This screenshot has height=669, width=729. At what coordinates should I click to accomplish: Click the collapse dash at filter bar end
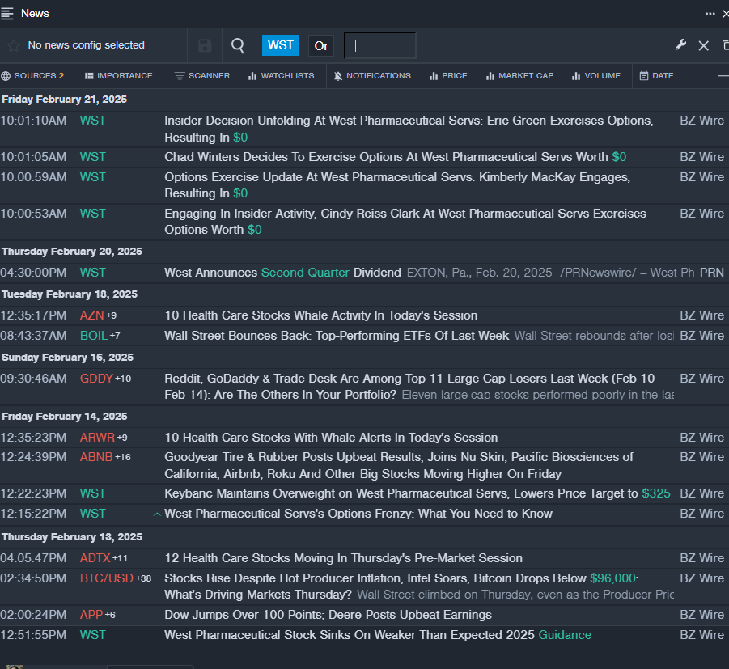pyautogui.click(x=723, y=76)
